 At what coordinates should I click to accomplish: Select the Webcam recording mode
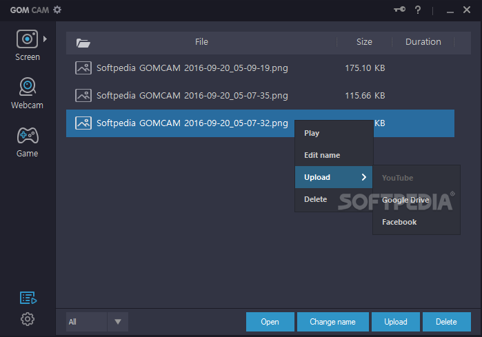click(28, 93)
